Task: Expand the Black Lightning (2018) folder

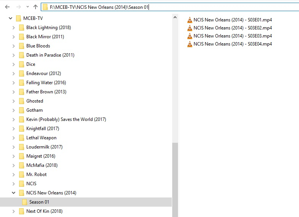Action: pyautogui.click(x=13, y=28)
